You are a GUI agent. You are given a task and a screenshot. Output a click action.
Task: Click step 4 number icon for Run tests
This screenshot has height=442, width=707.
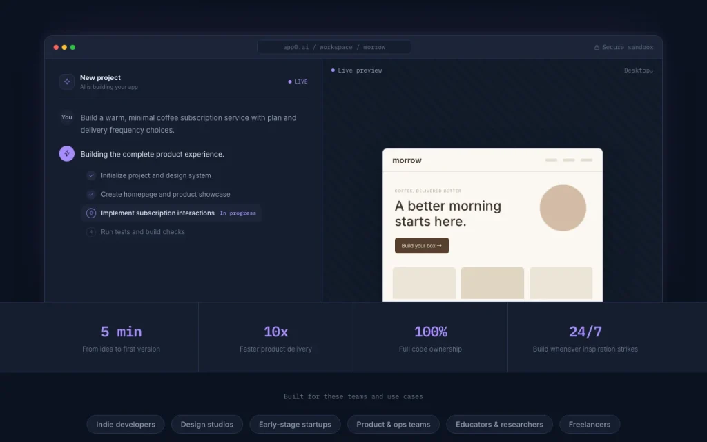91,232
